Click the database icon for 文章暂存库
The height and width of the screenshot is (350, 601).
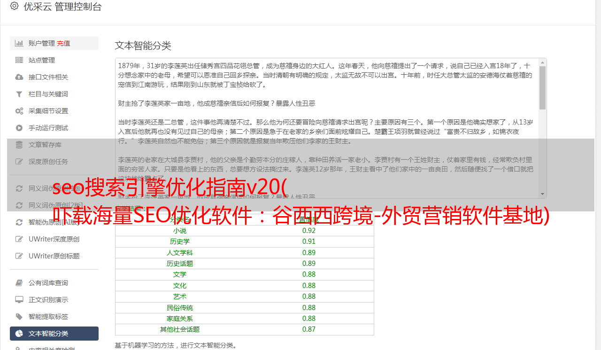tap(19, 145)
